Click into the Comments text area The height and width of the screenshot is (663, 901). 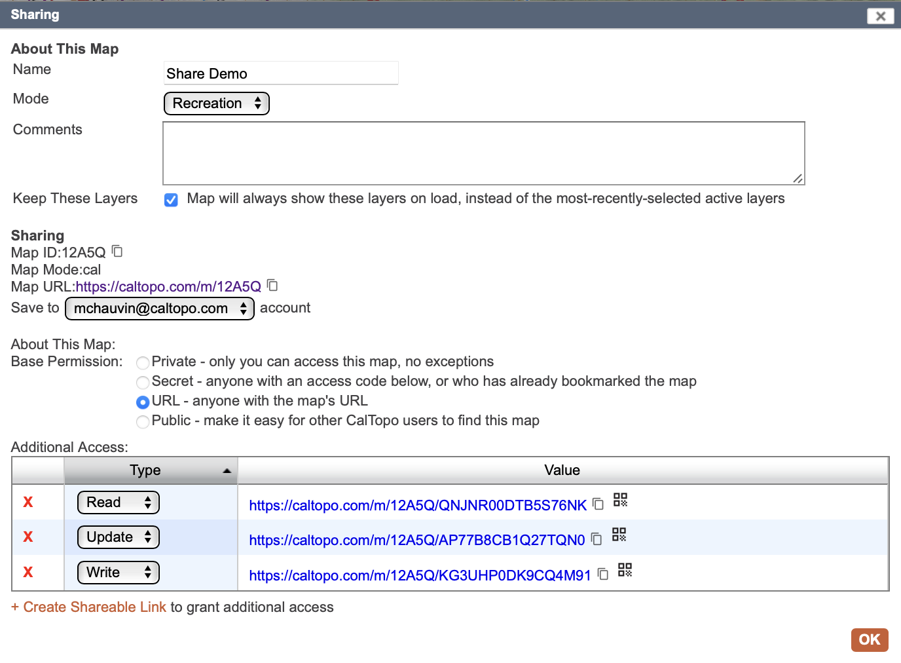[483, 153]
